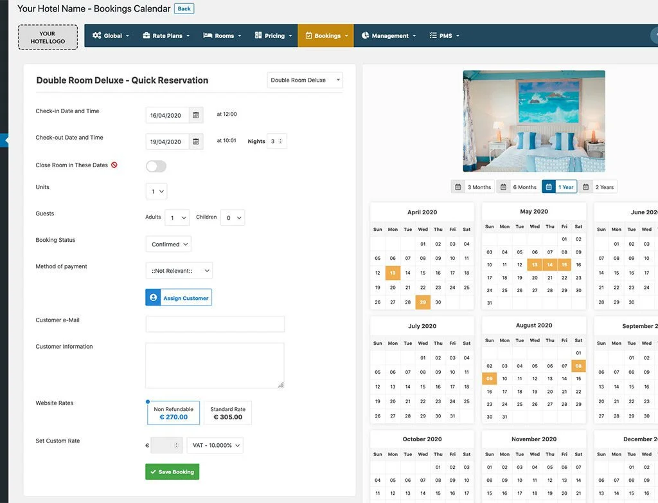Image resolution: width=658 pixels, height=503 pixels.
Task: Open the Management menu
Action: 389,36
